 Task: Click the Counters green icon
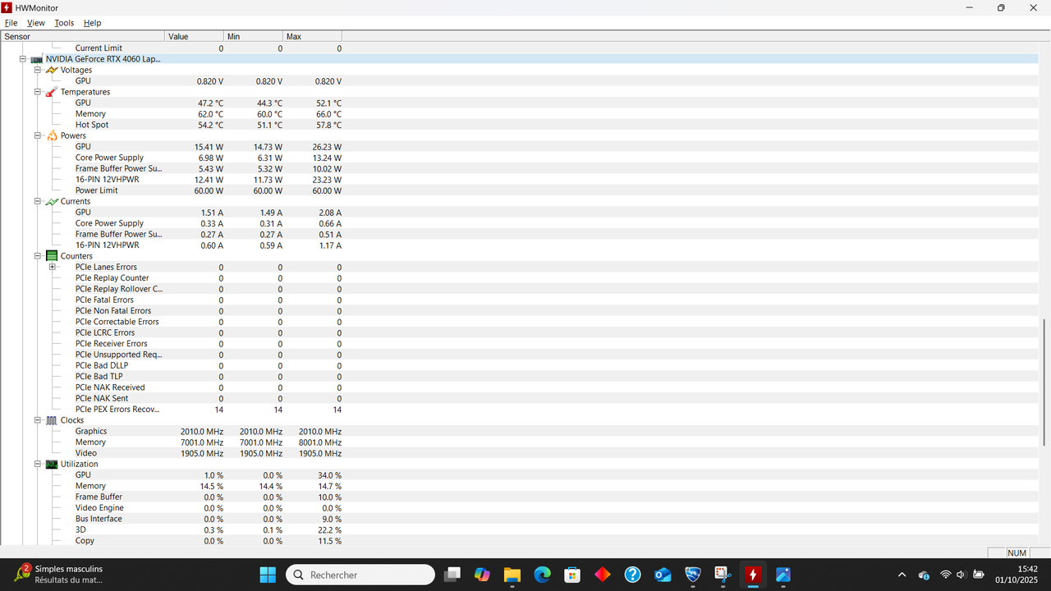[52, 256]
